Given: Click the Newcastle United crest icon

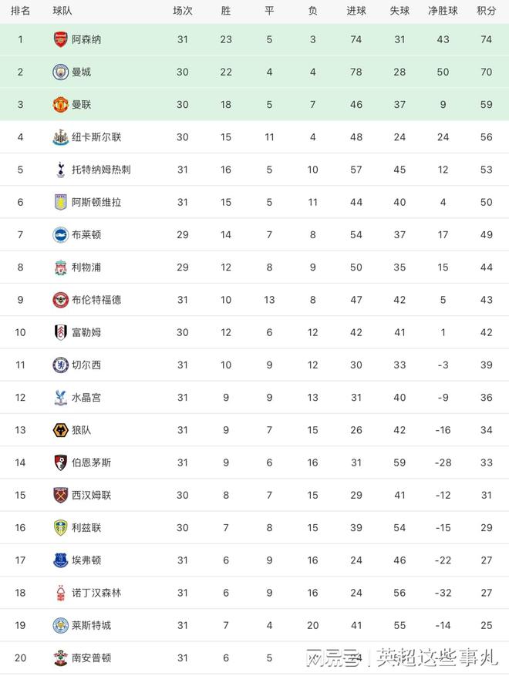Looking at the screenshot, I should [60, 137].
